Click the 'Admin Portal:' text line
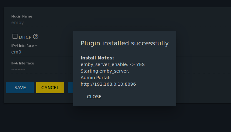The image size is (231, 132). (x=96, y=78)
